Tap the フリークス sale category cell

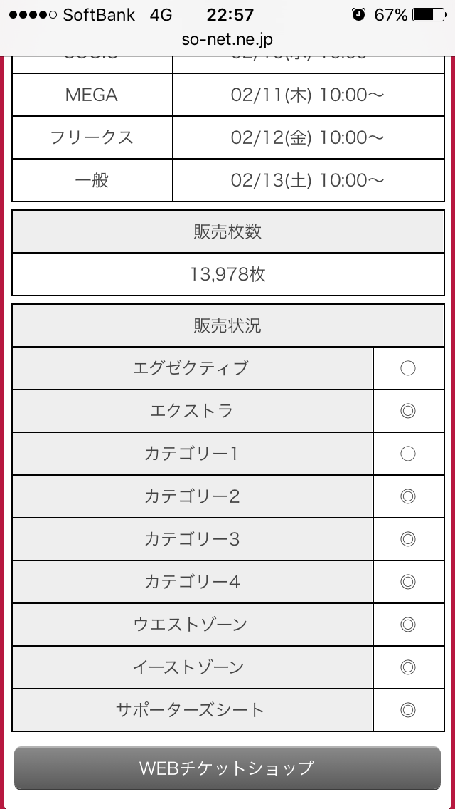[x=92, y=137]
